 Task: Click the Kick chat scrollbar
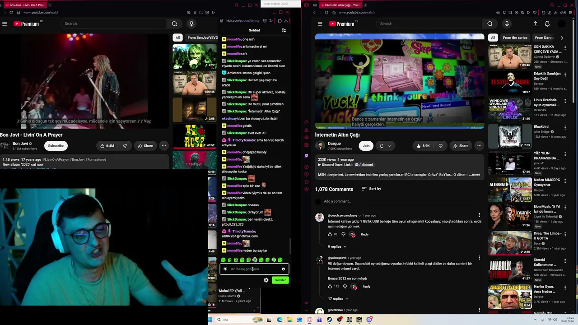[x=290, y=246]
